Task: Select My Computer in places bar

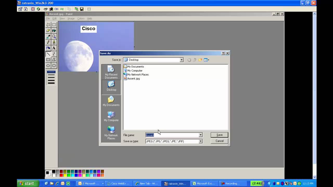Action: click(111, 116)
